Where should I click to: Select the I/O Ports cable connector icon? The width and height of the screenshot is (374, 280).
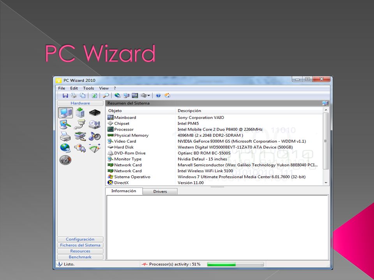[80, 124]
